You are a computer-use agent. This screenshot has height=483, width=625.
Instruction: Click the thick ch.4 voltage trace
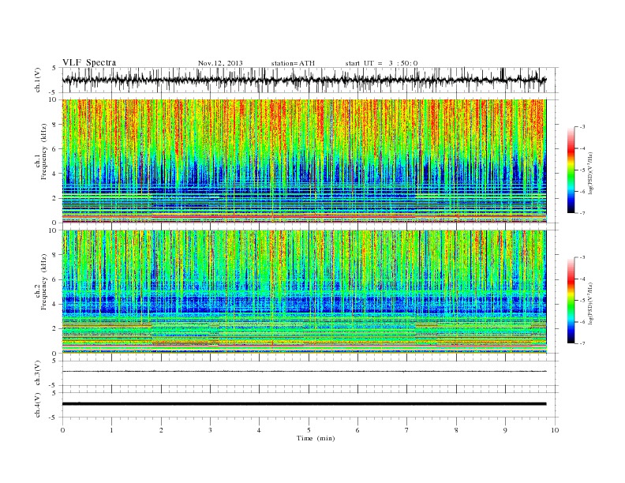pos(304,404)
